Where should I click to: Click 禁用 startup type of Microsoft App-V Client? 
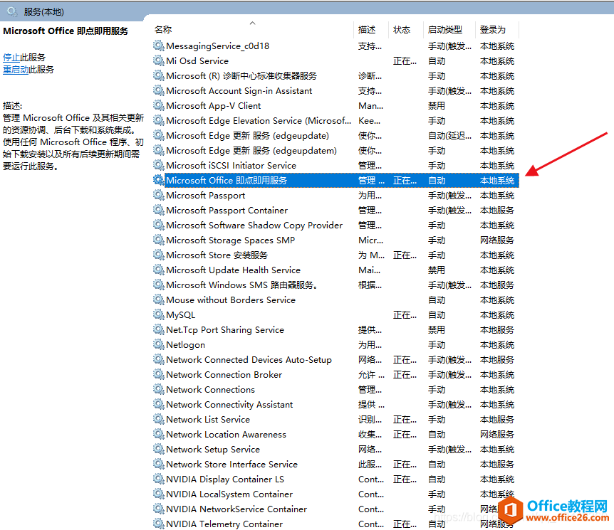pyautogui.click(x=436, y=105)
